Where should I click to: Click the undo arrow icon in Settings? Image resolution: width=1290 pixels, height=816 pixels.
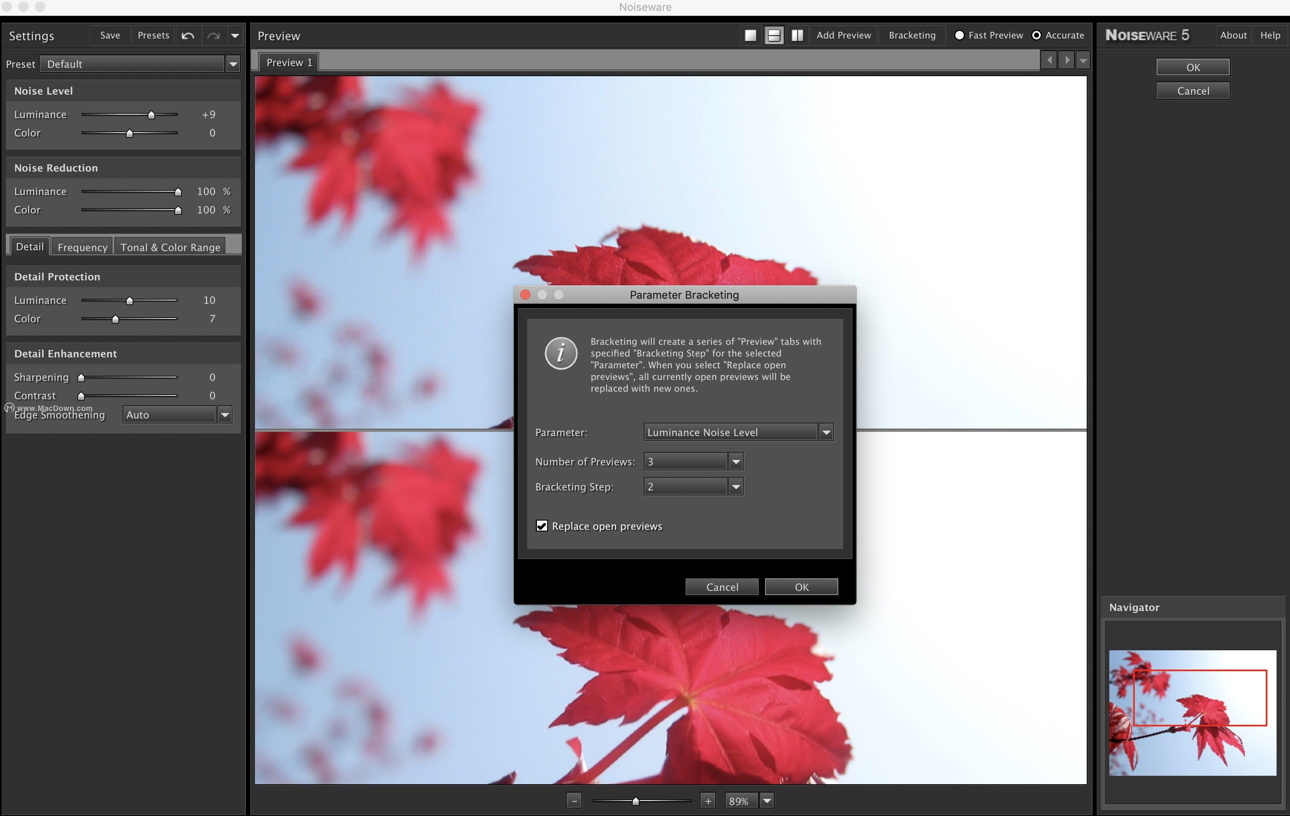click(x=188, y=36)
